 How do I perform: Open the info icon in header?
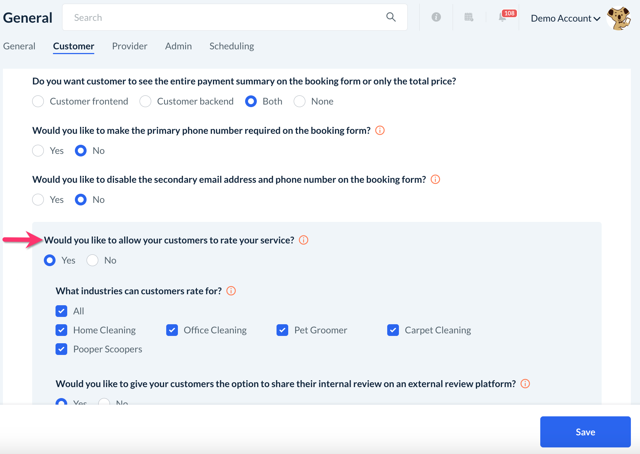point(436,17)
